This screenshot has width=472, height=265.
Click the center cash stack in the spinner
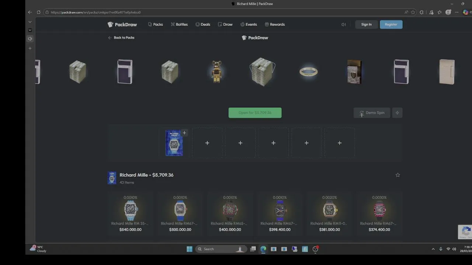pyautogui.click(x=262, y=72)
